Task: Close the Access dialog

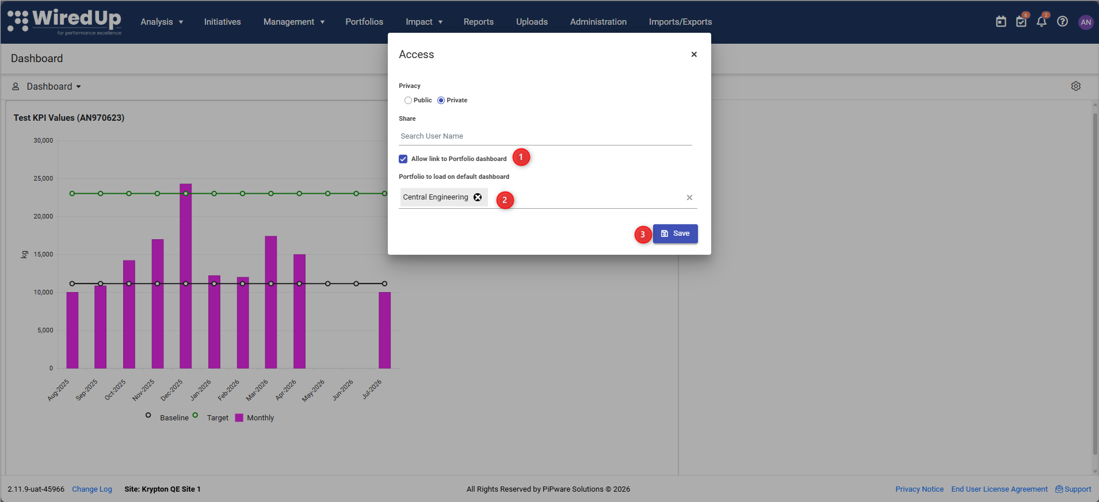Action: pyautogui.click(x=694, y=55)
